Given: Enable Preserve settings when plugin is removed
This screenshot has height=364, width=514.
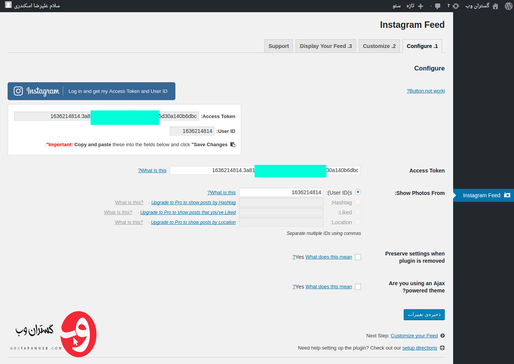Looking at the screenshot, I should pos(358,257).
